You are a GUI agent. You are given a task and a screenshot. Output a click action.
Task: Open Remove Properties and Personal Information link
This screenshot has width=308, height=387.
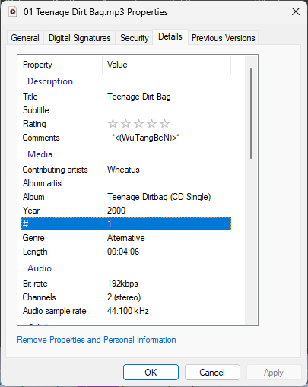click(x=97, y=340)
